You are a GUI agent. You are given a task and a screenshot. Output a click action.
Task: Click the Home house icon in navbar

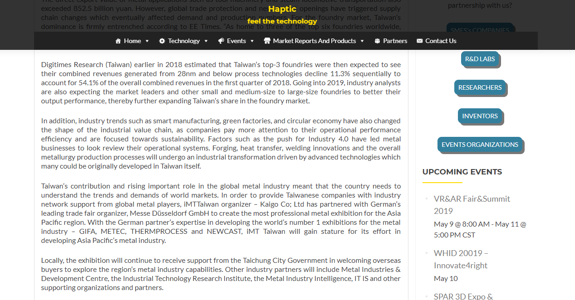coord(118,41)
